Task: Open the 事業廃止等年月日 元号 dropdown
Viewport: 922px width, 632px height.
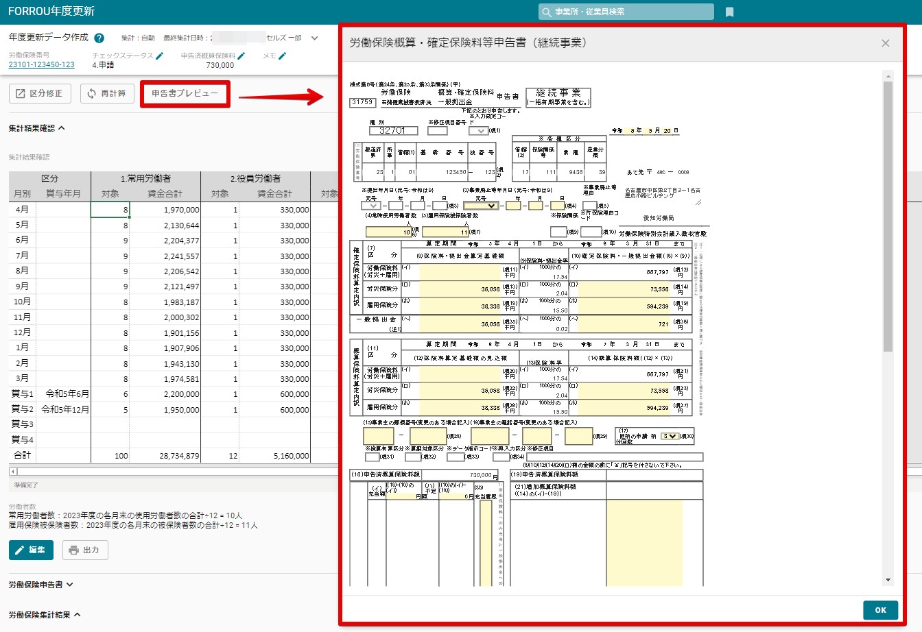Action: click(x=481, y=205)
